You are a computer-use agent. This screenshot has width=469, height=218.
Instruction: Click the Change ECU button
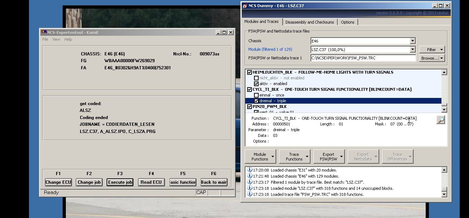click(58, 182)
